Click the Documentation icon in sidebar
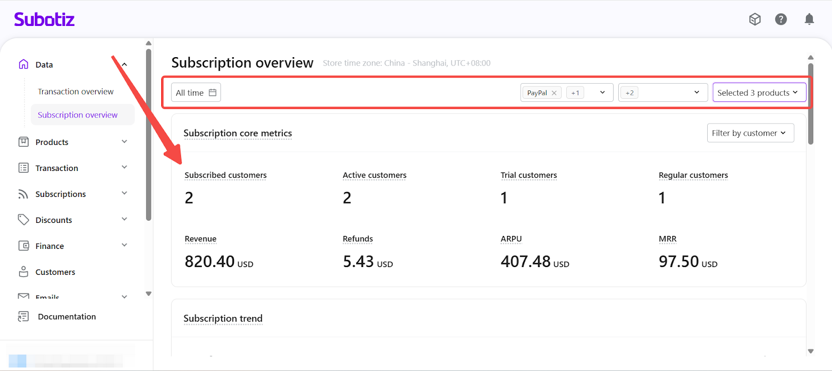This screenshot has height=371, width=832. click(x=23, y=316)
